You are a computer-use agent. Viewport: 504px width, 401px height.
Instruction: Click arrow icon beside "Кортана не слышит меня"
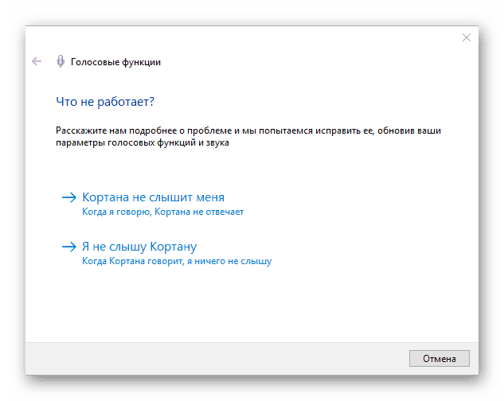click(68, 197)
